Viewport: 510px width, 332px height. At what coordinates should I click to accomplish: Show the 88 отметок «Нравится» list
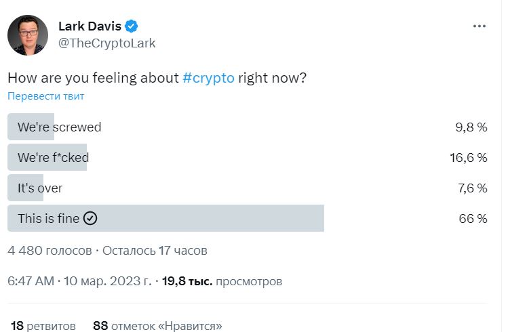click(x=157, y=325)
